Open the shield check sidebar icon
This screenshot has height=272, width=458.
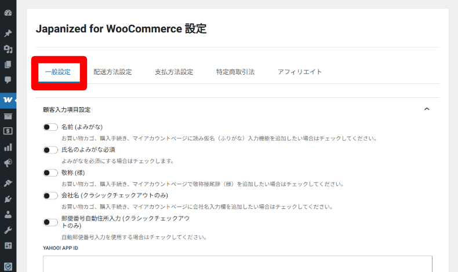[x=8, y=266]
